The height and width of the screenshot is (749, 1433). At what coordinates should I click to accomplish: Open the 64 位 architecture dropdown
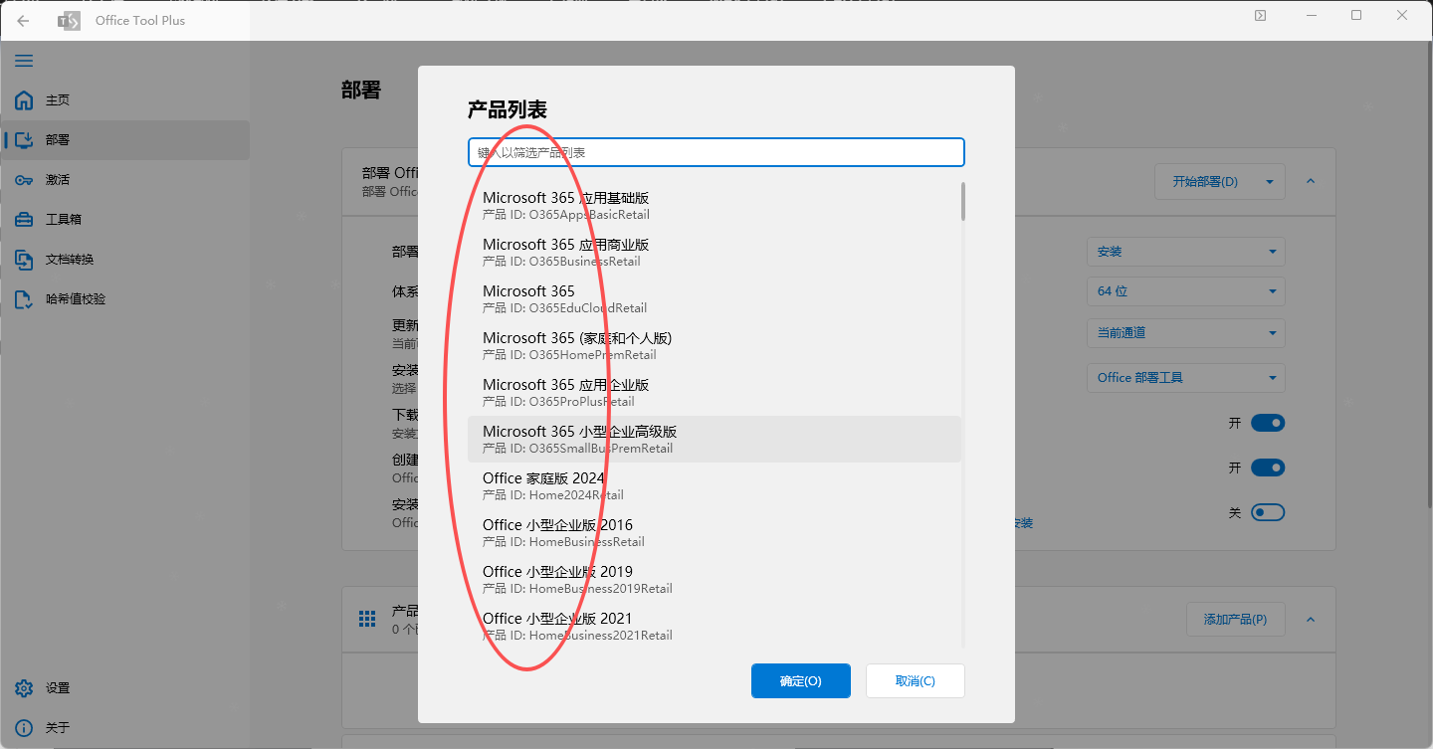click(1185, 290)
